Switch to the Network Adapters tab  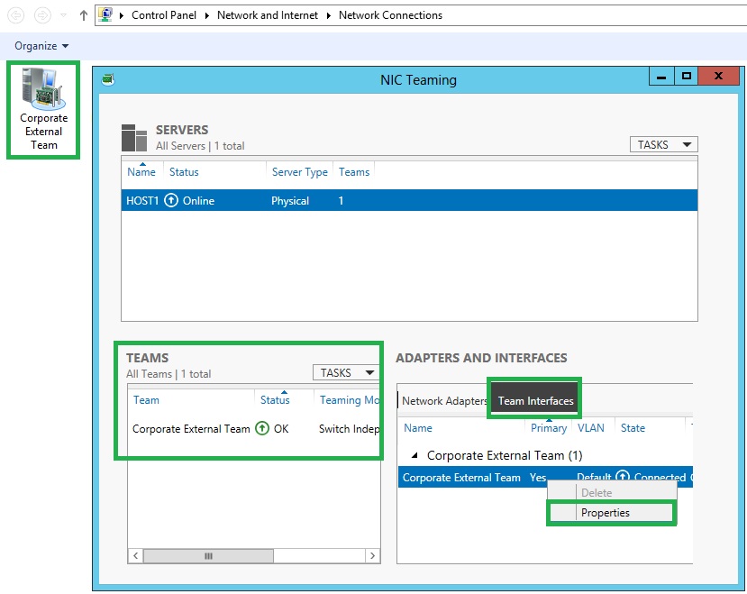[442, 400]
